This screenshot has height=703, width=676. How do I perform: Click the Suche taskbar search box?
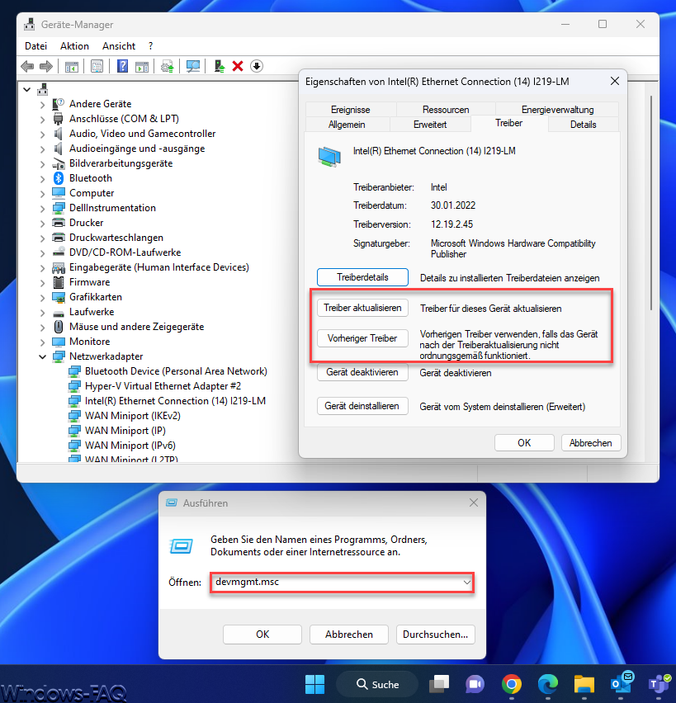tap(377, 684)
